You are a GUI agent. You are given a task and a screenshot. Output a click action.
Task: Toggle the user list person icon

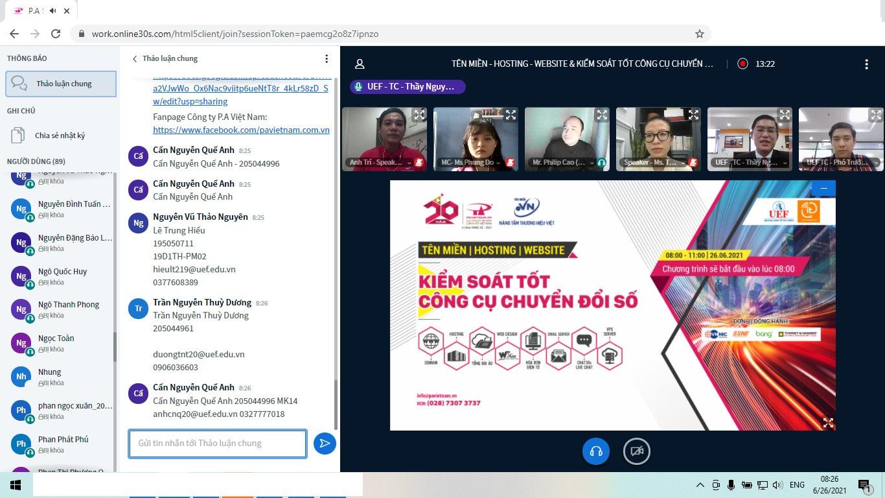(x=360, y=64)
